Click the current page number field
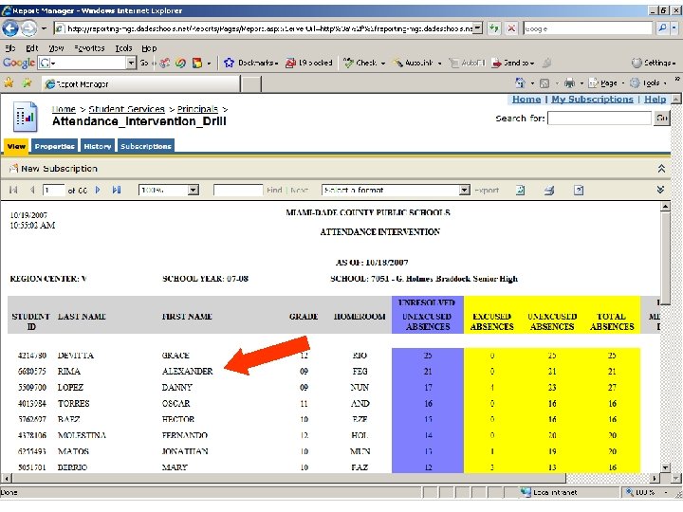Viewport: 683px width, 512px height. [52, 190]
